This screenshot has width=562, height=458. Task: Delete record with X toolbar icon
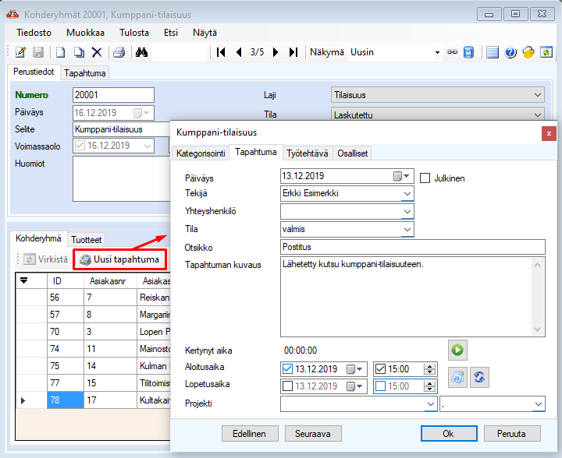[97, 52]
